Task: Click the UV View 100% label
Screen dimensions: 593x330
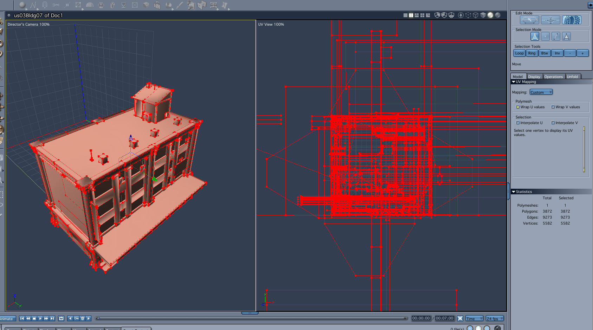Action: pos(271,25)
